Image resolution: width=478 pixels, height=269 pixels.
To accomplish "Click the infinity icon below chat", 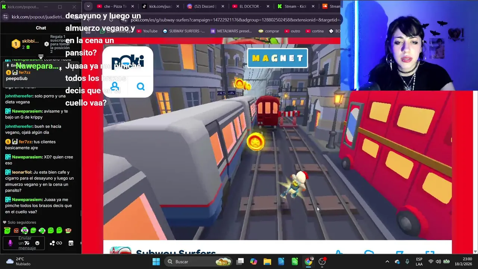I will pyautogui.click(x=59, y=243).
